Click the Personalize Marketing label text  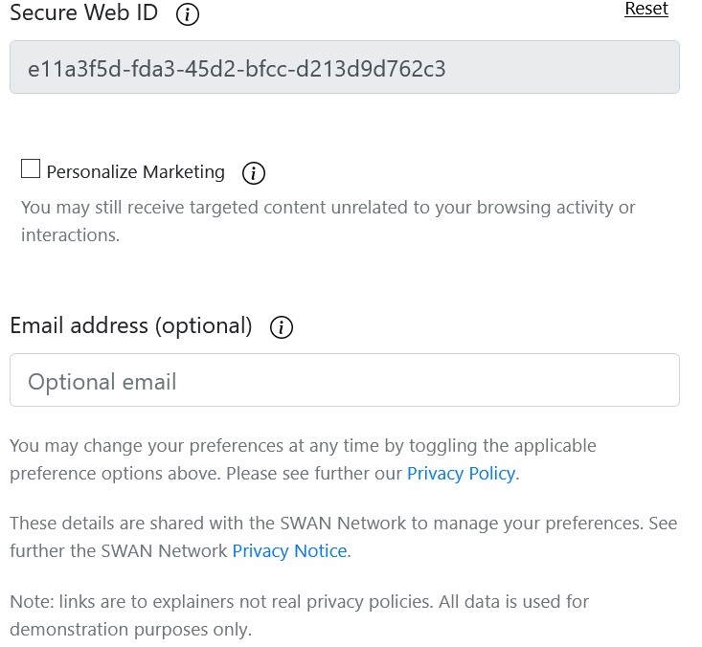point(135,172)
